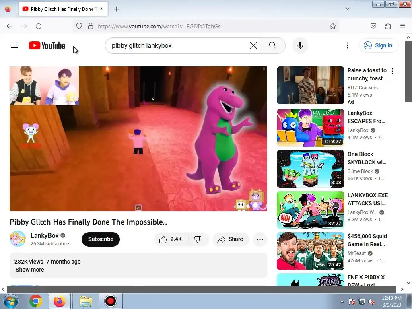Close the Pibby Glitch tab
Screen dimensions: 412x309
[101, 9]
